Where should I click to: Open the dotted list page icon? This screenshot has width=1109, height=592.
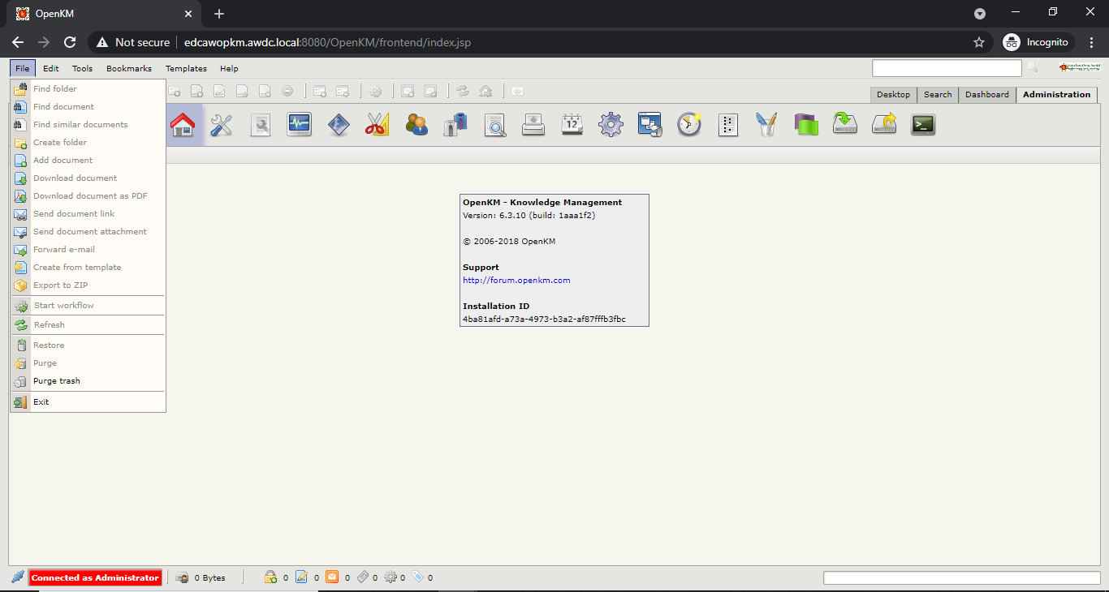point(728,124)
